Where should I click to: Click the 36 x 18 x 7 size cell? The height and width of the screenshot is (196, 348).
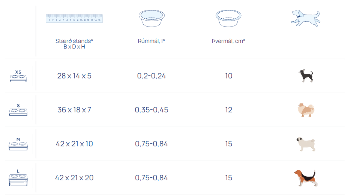click(74, 110)
